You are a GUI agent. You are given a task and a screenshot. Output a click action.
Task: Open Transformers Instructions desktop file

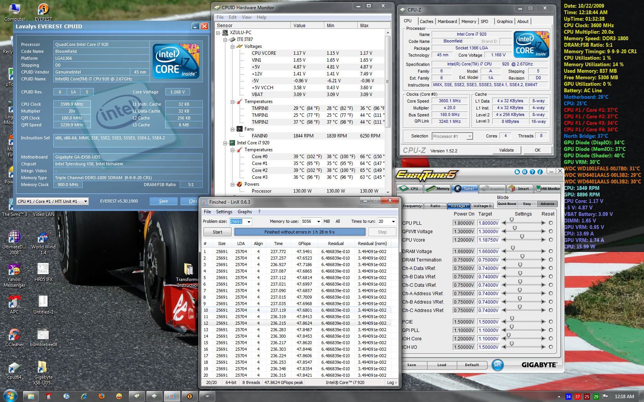click(188, 276)
